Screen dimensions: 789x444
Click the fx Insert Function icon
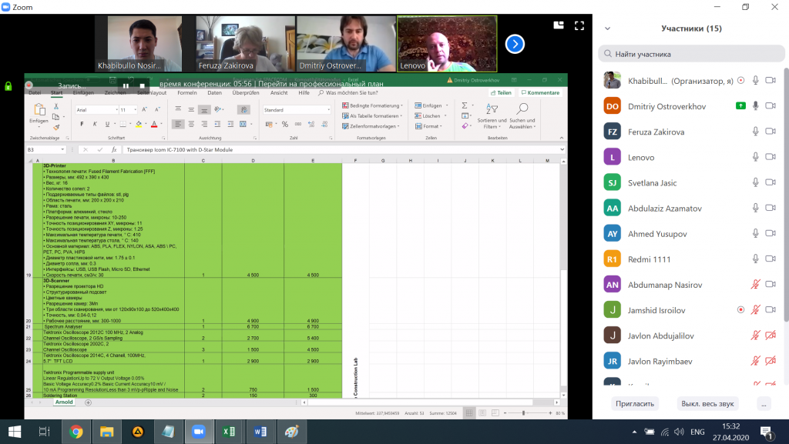coord(114,150)
